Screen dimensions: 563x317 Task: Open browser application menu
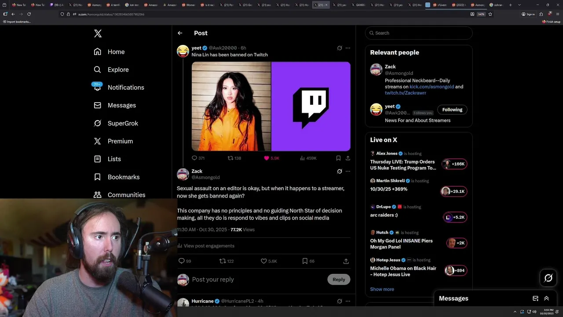point(558,14)
